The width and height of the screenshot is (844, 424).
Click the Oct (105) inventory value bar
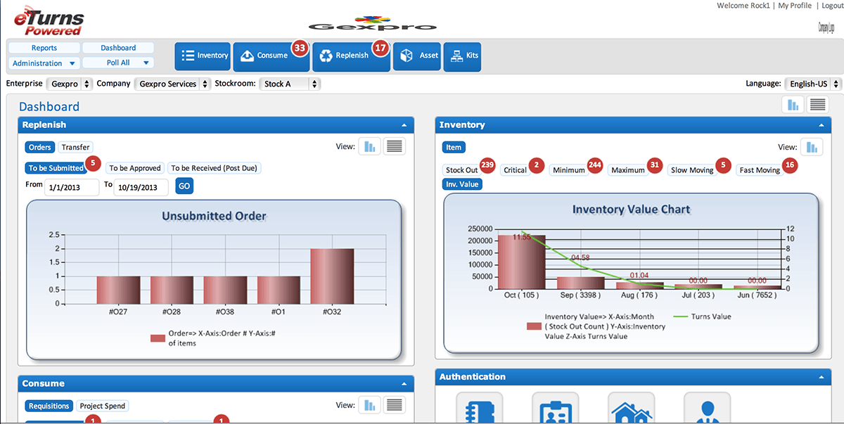point(521,262)
